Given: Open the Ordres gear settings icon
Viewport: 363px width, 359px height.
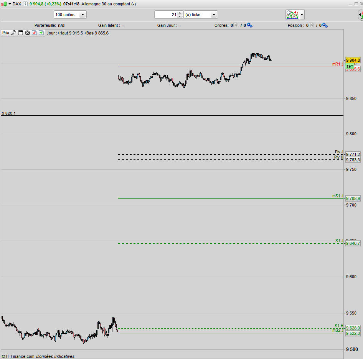Looking at the screenshot, I should click(249, 25).
